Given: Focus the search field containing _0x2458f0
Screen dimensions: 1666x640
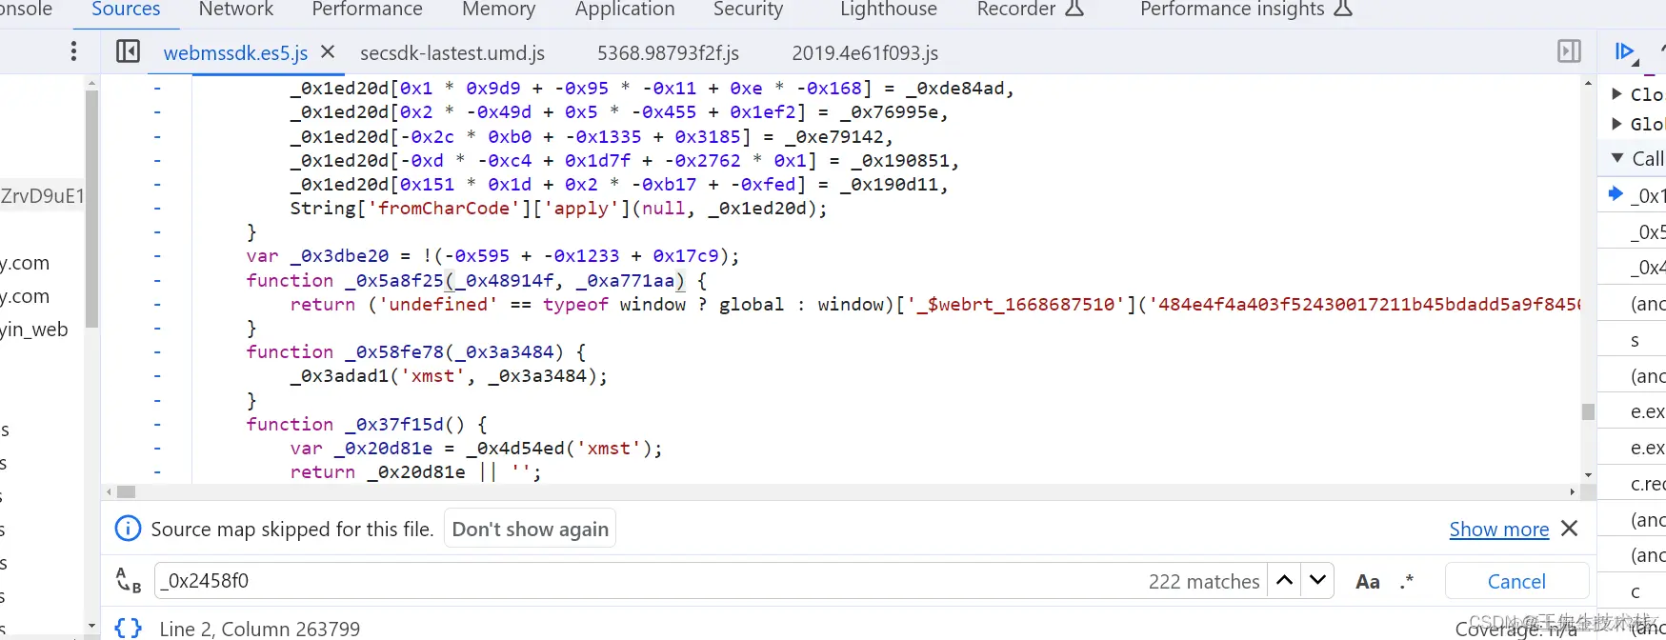Looking at the screenshot, I should click(x=648, y=581).
